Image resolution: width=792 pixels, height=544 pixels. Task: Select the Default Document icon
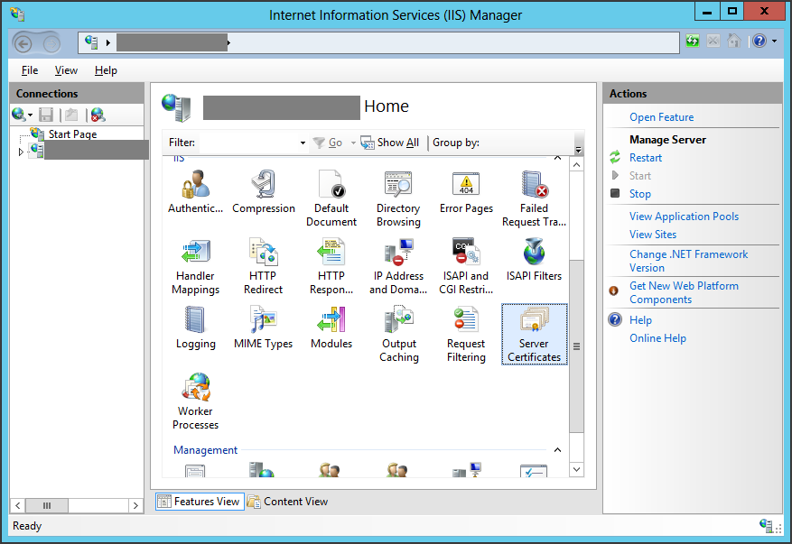tap(331, 198)
